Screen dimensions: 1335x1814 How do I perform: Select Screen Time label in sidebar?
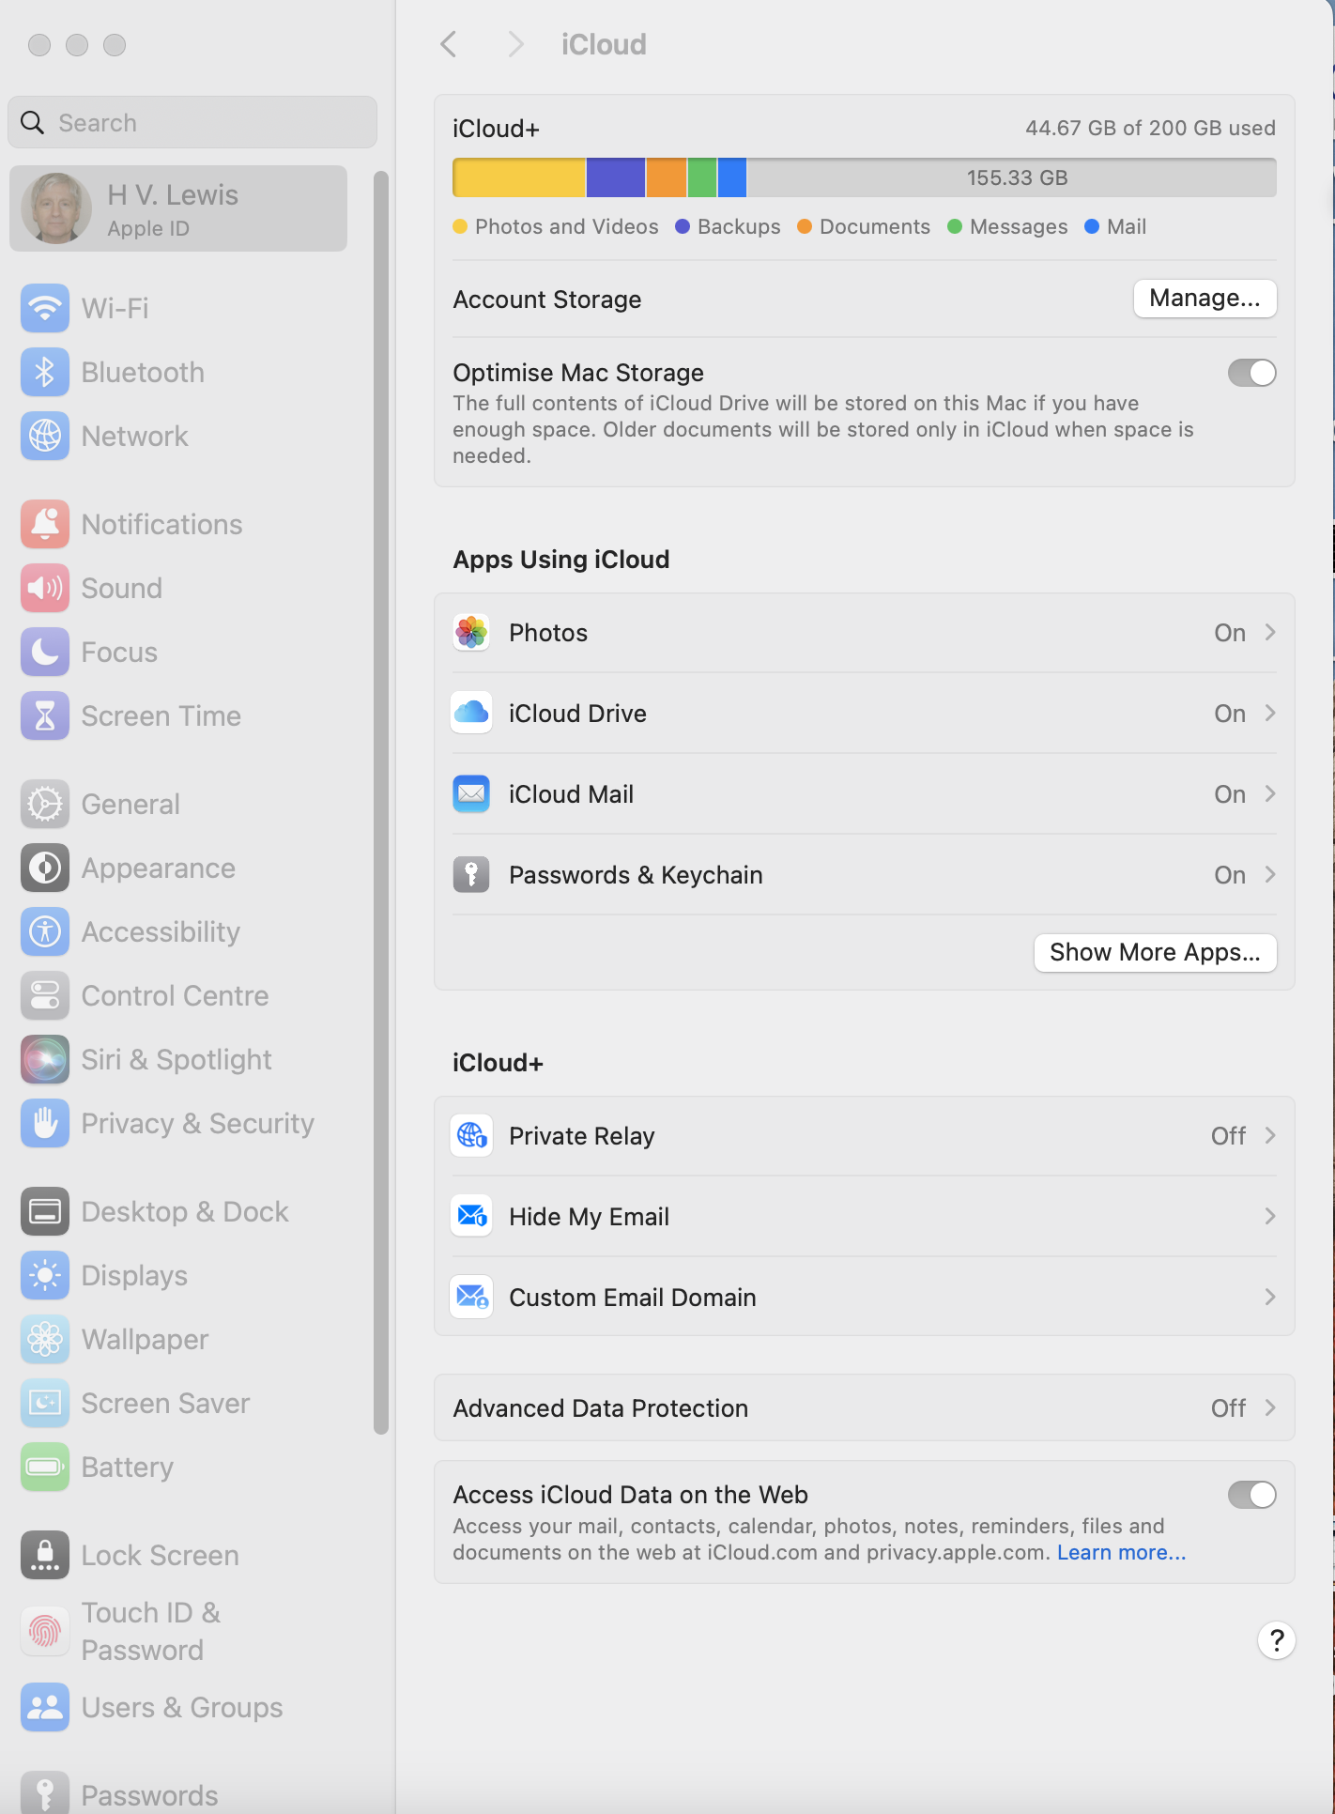(x=161, y=715)
